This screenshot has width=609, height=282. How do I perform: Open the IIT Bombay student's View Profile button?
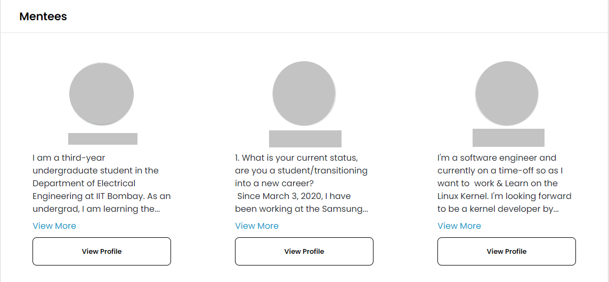102,251
